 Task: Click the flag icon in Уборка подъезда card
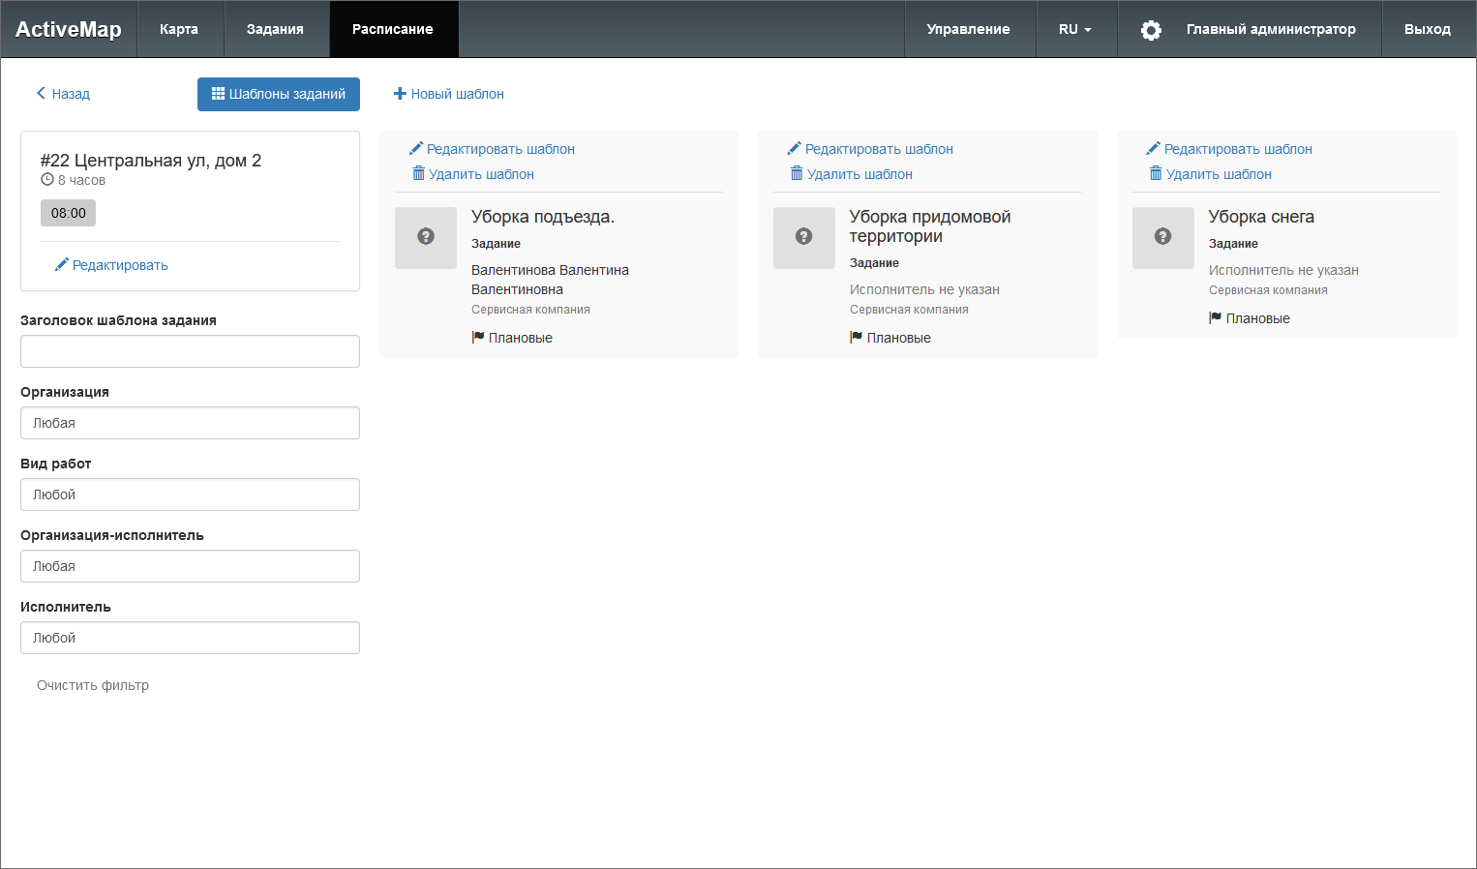click(477, 337)
